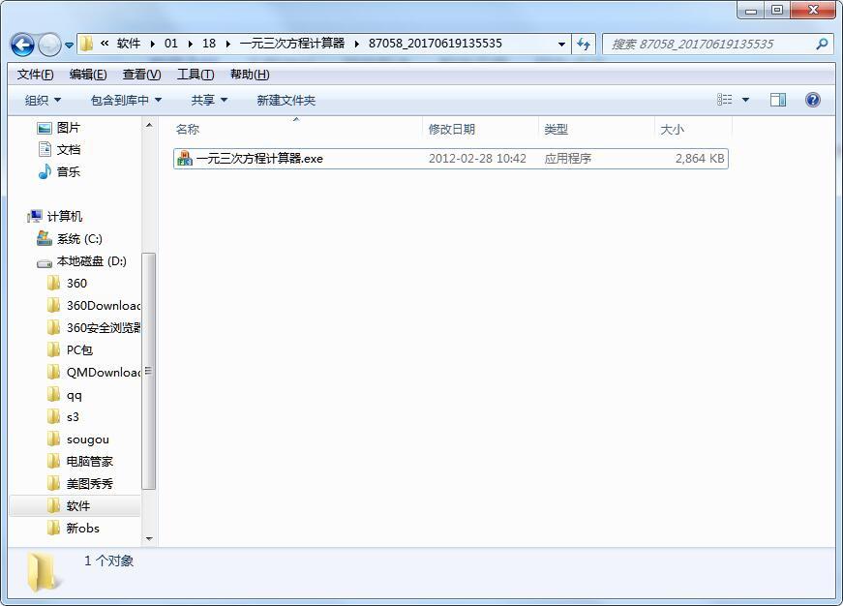Click the folder icon in the address bar
The width and height of the screenshot is (843, 606).
pyautogui.click(x=86, y=44)
